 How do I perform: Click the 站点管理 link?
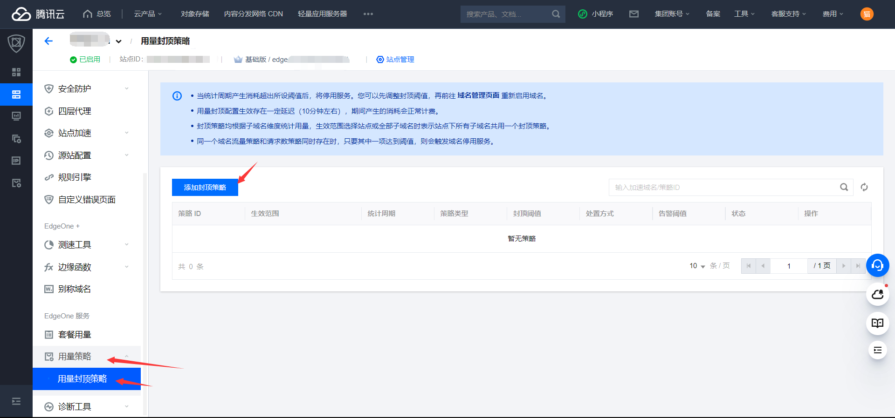(x=395, y=60)
